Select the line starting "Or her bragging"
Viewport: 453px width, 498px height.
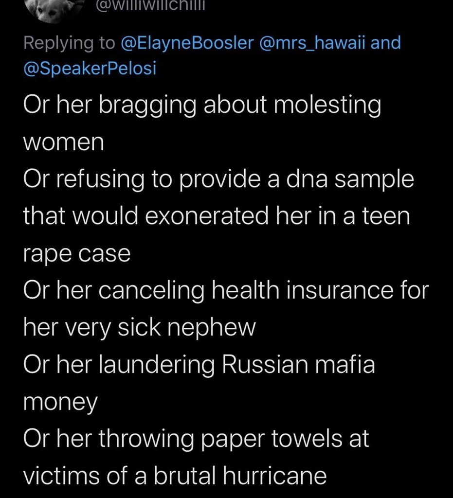click(202, 106)
